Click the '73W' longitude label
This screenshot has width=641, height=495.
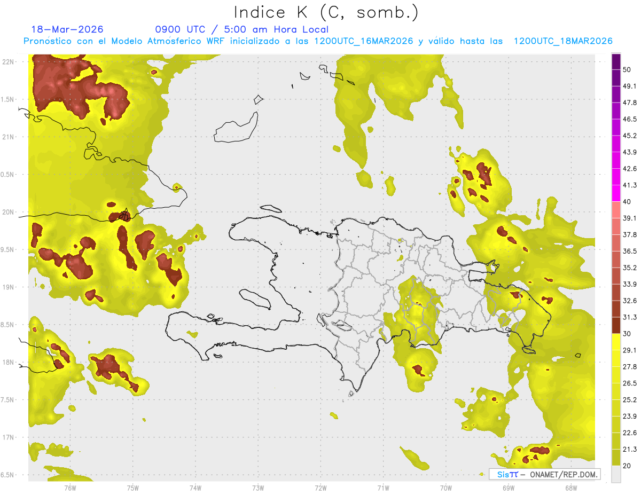258,488
